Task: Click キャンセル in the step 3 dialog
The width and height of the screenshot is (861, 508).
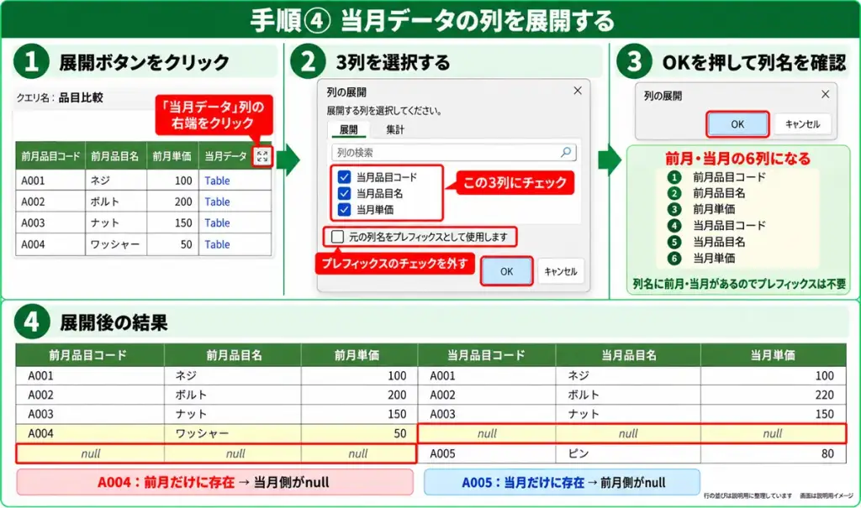Action: point(802,124)
